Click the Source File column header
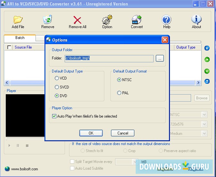The height and width of the screenshot is (177, 216). (x=23, y=47)
